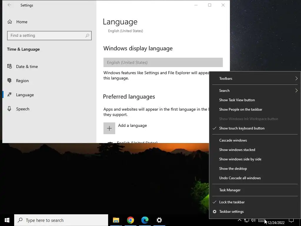Viewport: 301px width, 226px height.
Task: Click the Find a setting search field
Action: [49, 36]
